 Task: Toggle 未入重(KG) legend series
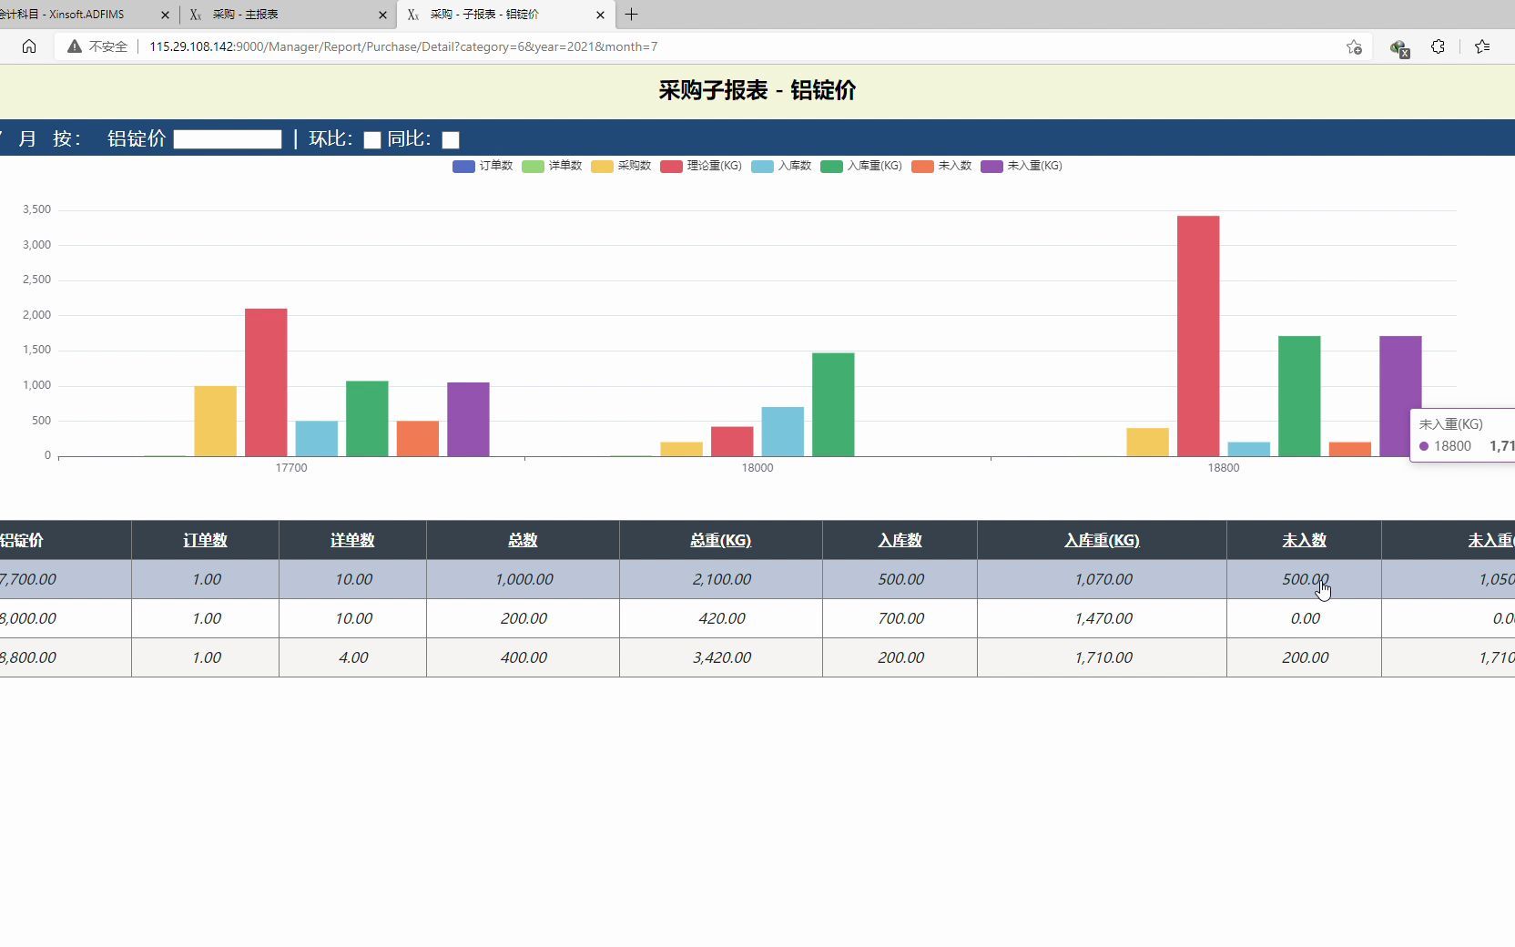tap(1022, 166)
